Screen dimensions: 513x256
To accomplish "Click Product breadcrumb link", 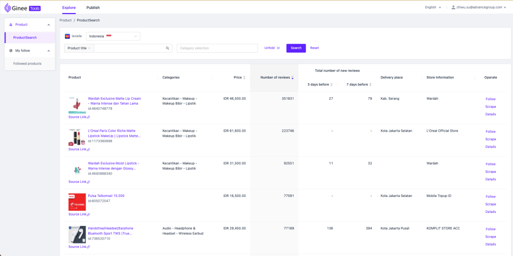I will (66, 21).
